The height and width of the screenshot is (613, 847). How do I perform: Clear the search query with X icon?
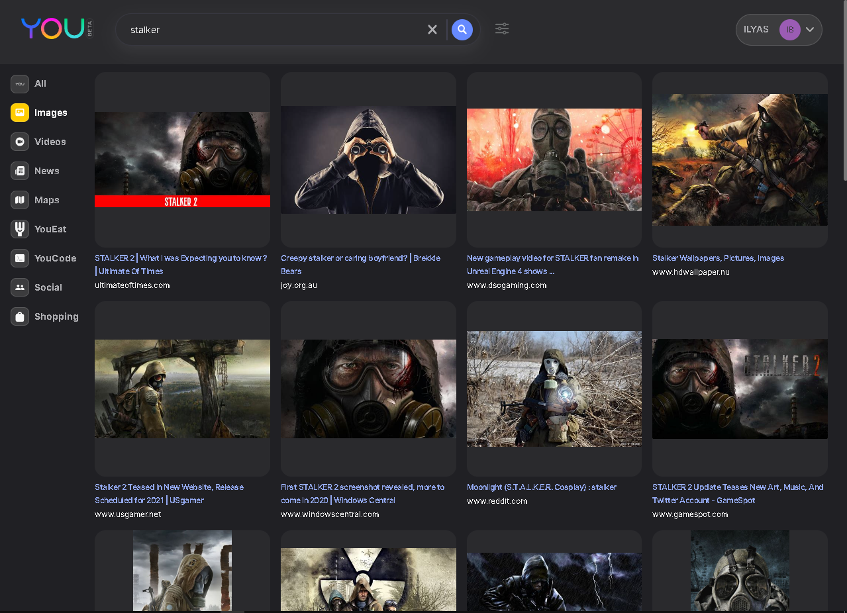(432, 30)
